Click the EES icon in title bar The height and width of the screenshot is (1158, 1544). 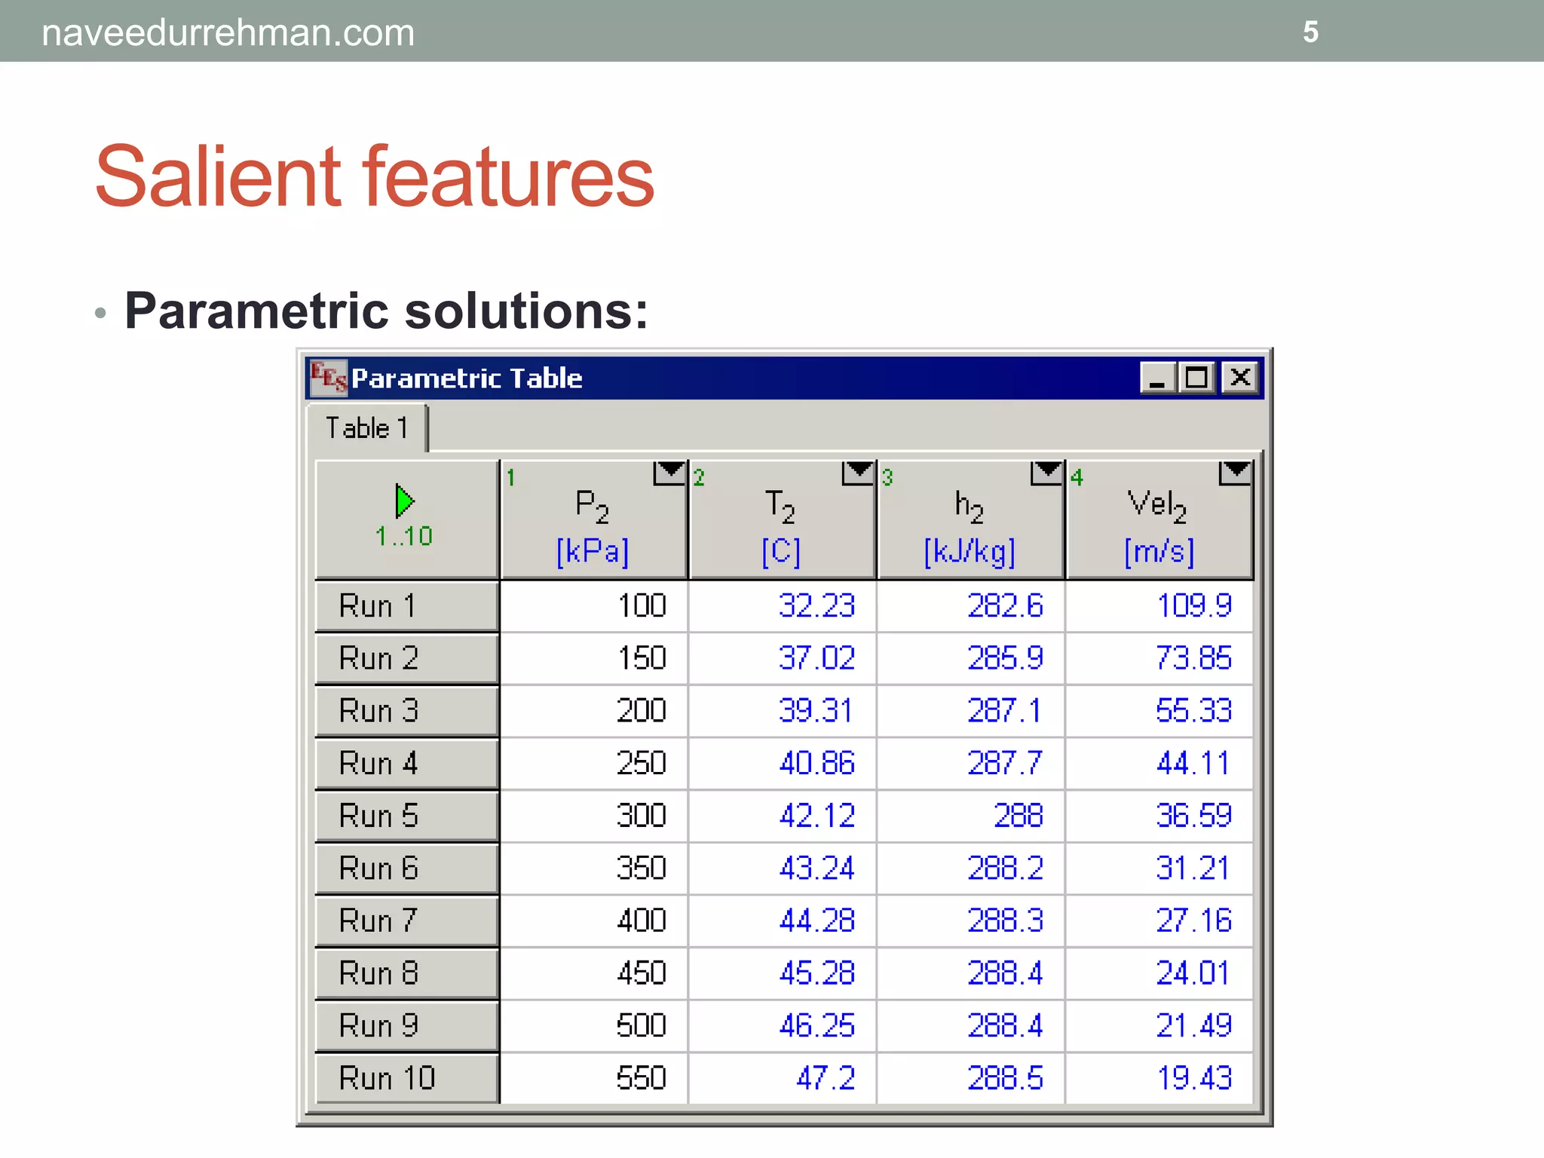coord(329,377)
